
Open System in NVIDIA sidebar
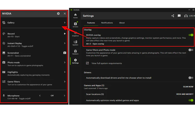pos(75,43)
